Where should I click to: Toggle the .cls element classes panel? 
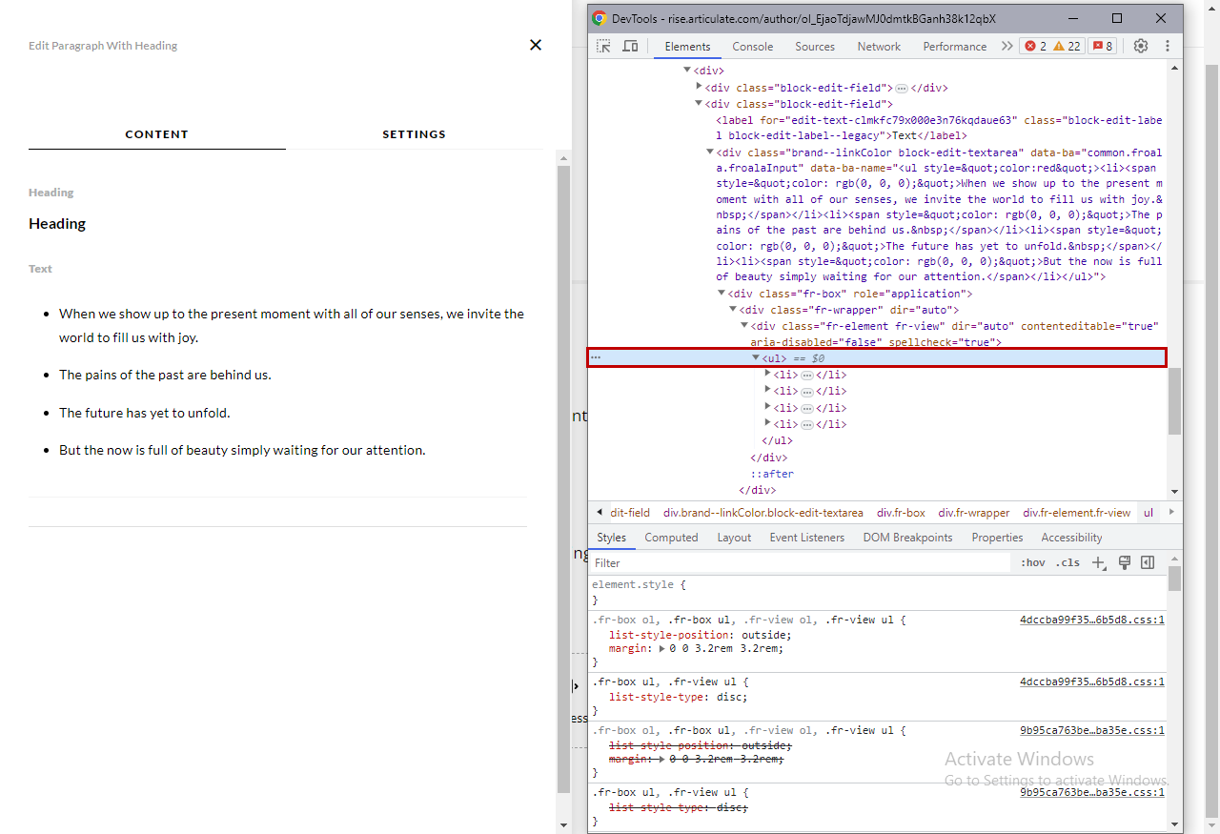coord(1068,563)
